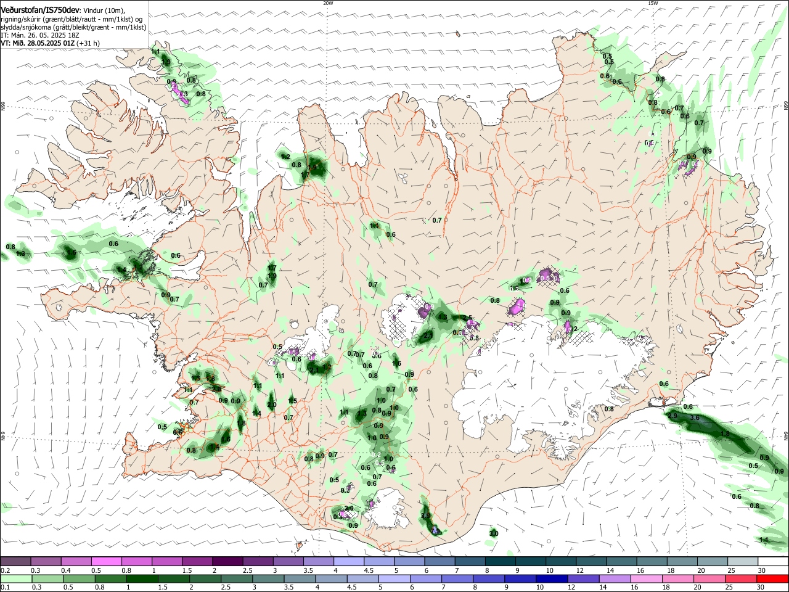This screenshot has width=789, height=592.
Task: Click the '0.1' label on the rain scale
Action: 4,587
